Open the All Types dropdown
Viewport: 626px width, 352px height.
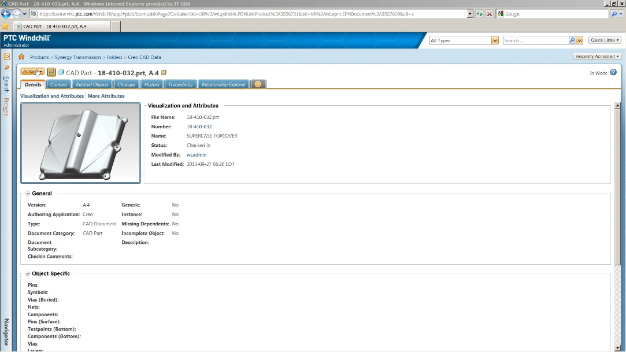point(495,40)
